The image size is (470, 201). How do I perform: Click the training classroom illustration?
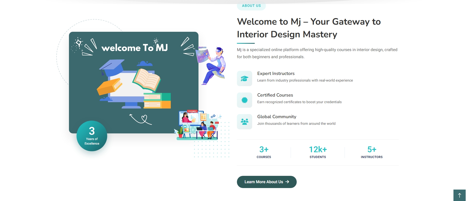[198, 125]
